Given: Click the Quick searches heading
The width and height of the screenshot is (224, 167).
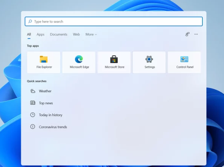Looking at the screenshot, I should click(x=37, y=81).
